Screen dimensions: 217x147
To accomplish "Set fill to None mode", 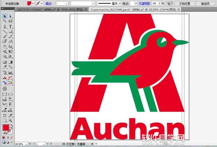I will click(12, 137).
